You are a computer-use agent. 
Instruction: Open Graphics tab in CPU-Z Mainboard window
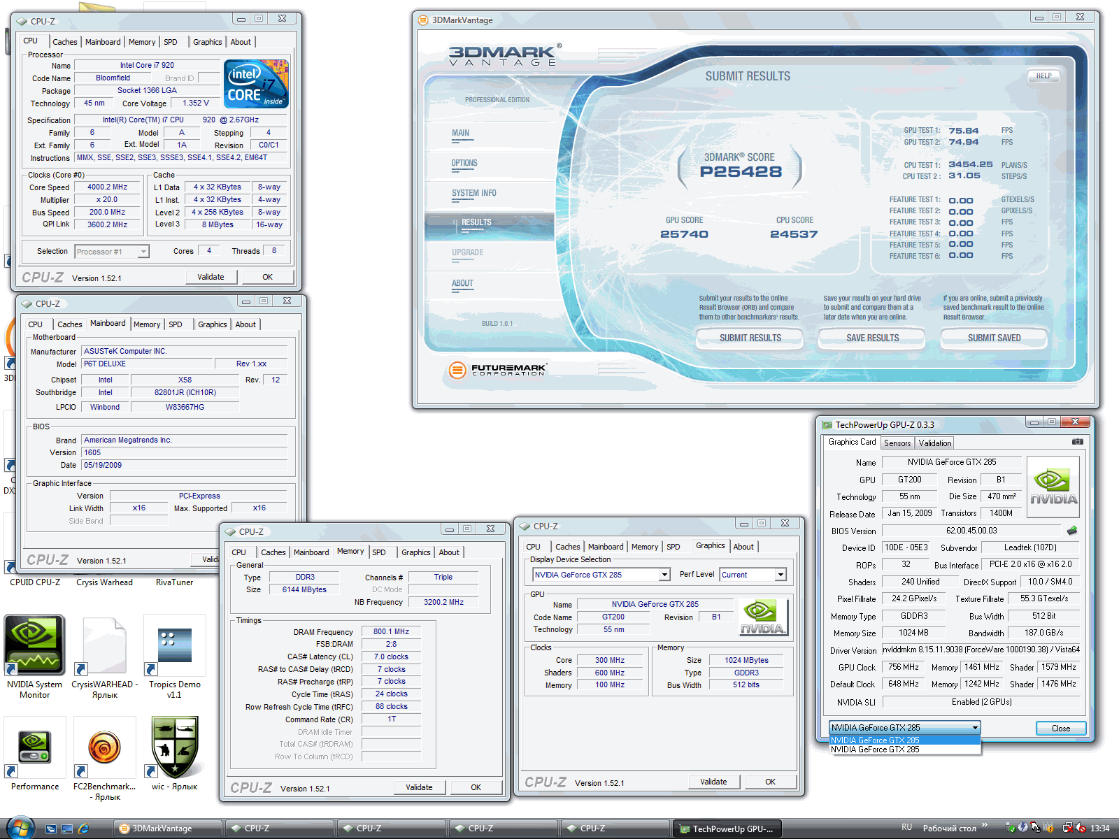pyautogui.click(x=213, y=324)
